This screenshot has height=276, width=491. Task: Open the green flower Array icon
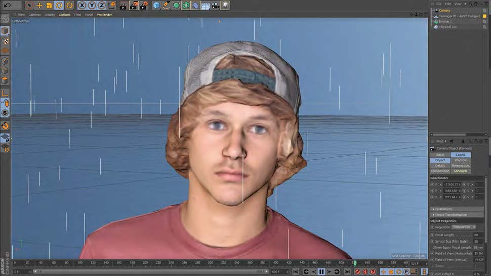click(x=186, y=6)
